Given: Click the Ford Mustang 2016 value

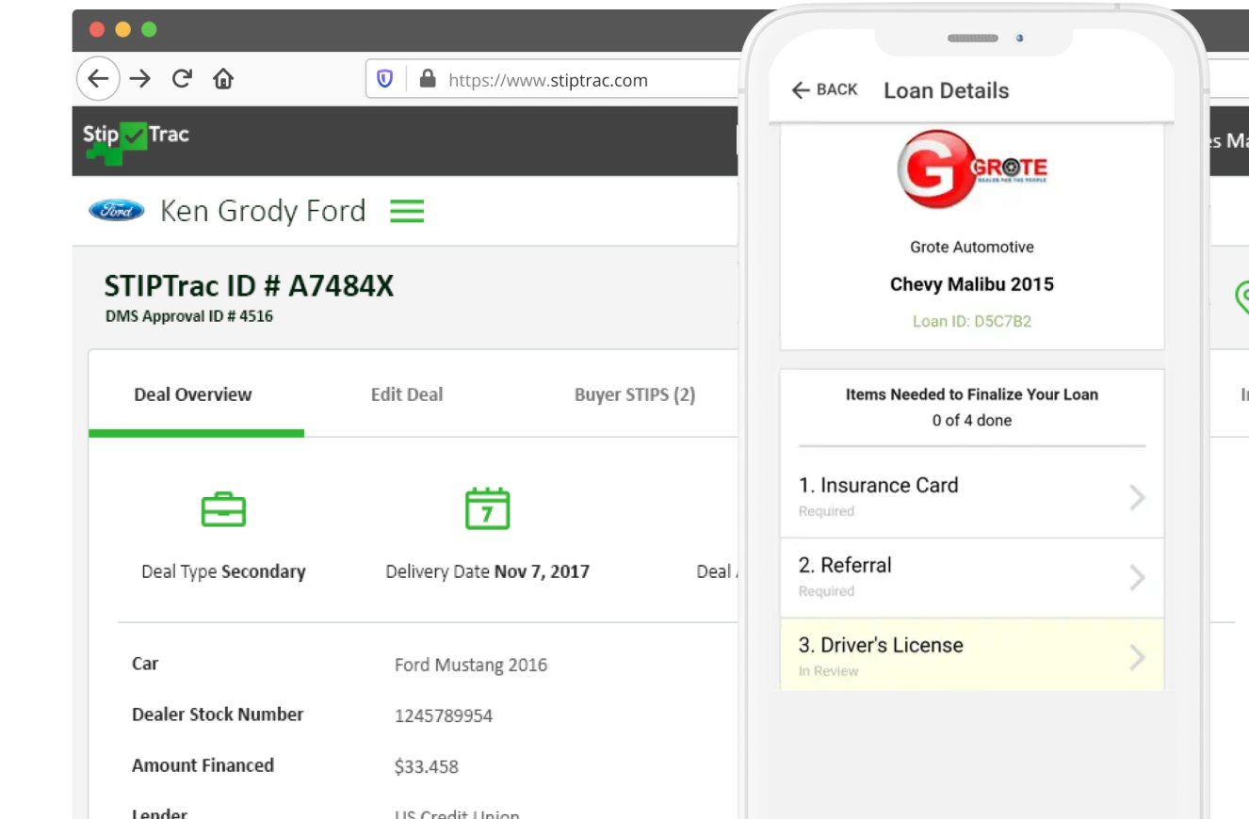Looking at the screenshot, I should pyautogui.click(x=471, y=665).
